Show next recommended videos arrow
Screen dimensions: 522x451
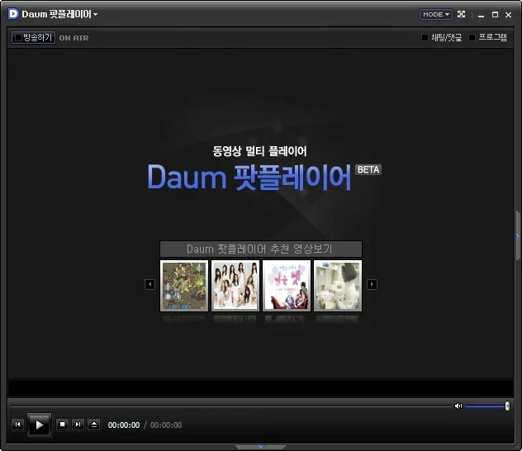click(x=372, y=284)
